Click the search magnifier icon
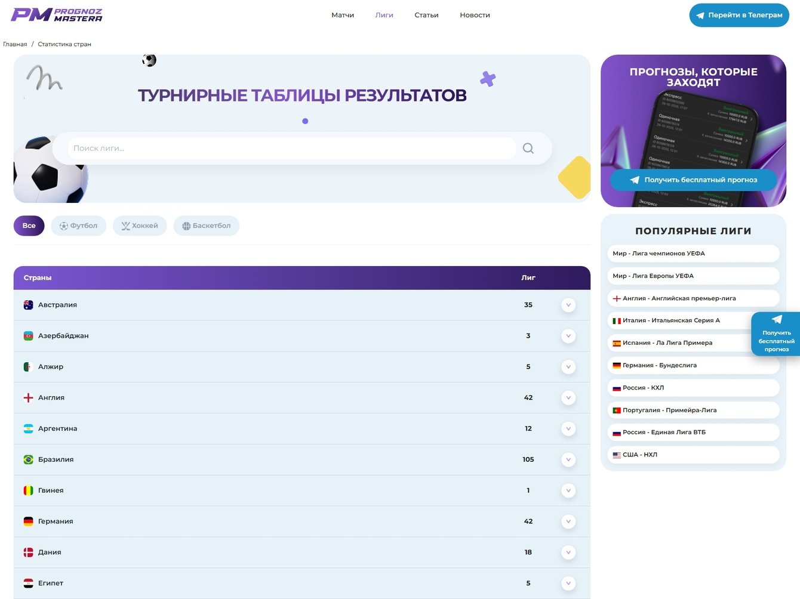The height and width of the screenshot is (599, 800). (x=528, y=149)
